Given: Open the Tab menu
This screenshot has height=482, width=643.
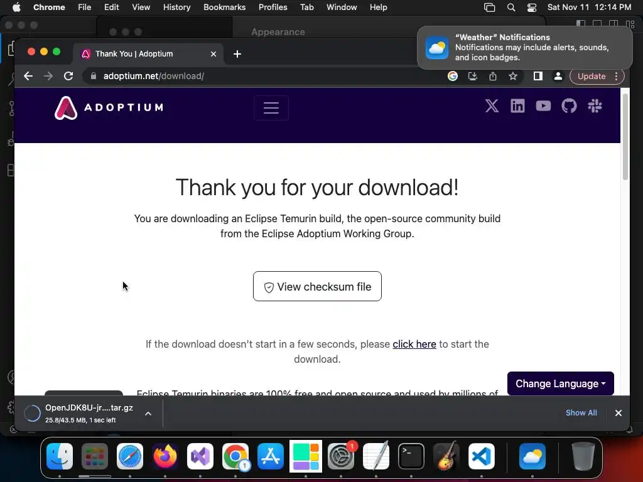Looking at the screenshot, I should click(306, 8).
